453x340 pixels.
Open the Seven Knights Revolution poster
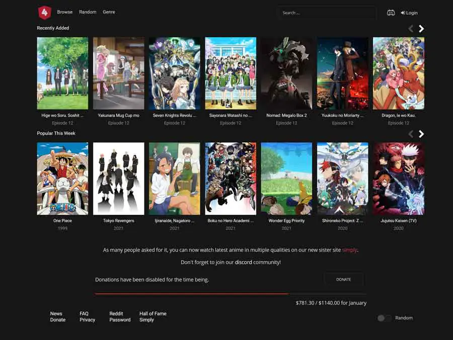(x=175, y=73)
